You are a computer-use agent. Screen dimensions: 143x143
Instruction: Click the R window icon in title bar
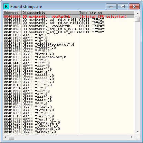(x=6, y=6)
